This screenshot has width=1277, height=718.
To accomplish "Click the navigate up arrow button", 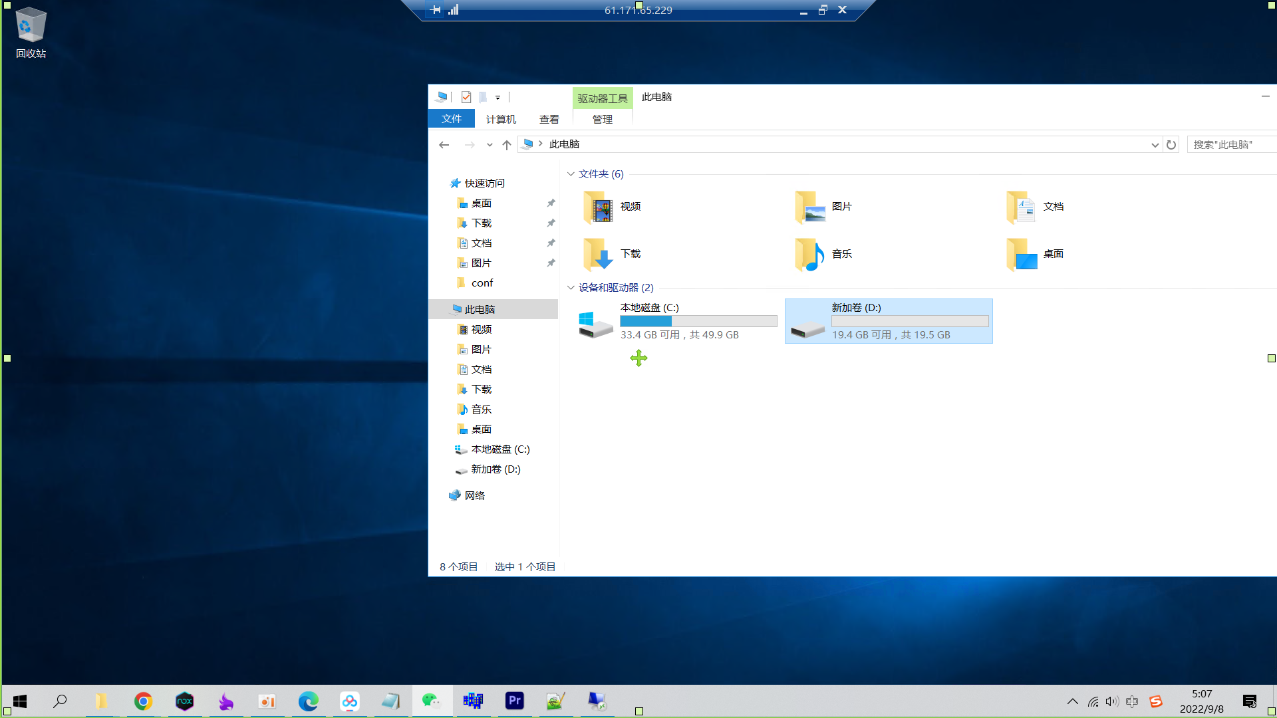I will click(x=506, y=144).
